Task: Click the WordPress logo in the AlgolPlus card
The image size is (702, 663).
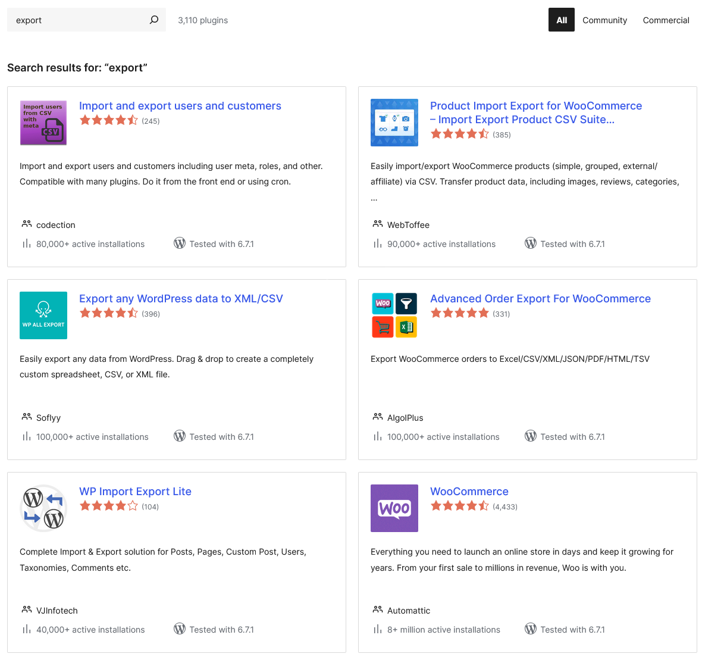Action: tap(531, 436)
